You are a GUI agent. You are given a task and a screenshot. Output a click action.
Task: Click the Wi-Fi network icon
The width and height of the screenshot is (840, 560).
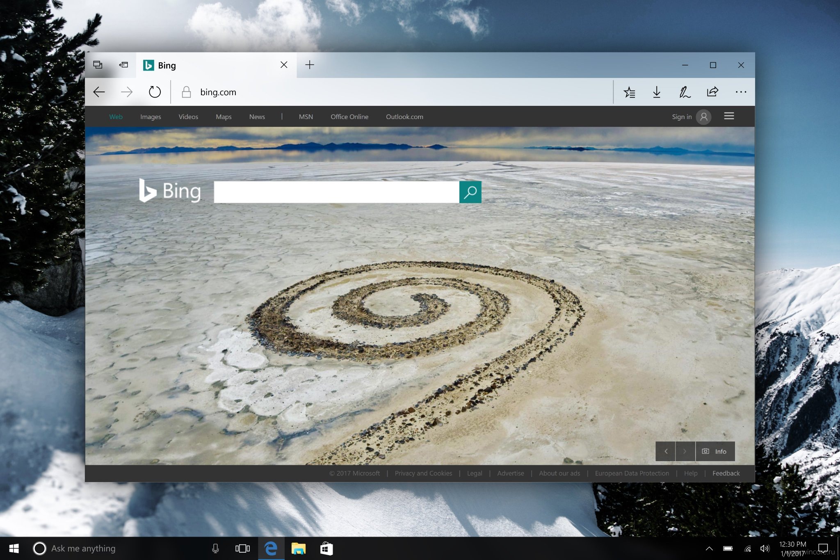coord(748,549)
